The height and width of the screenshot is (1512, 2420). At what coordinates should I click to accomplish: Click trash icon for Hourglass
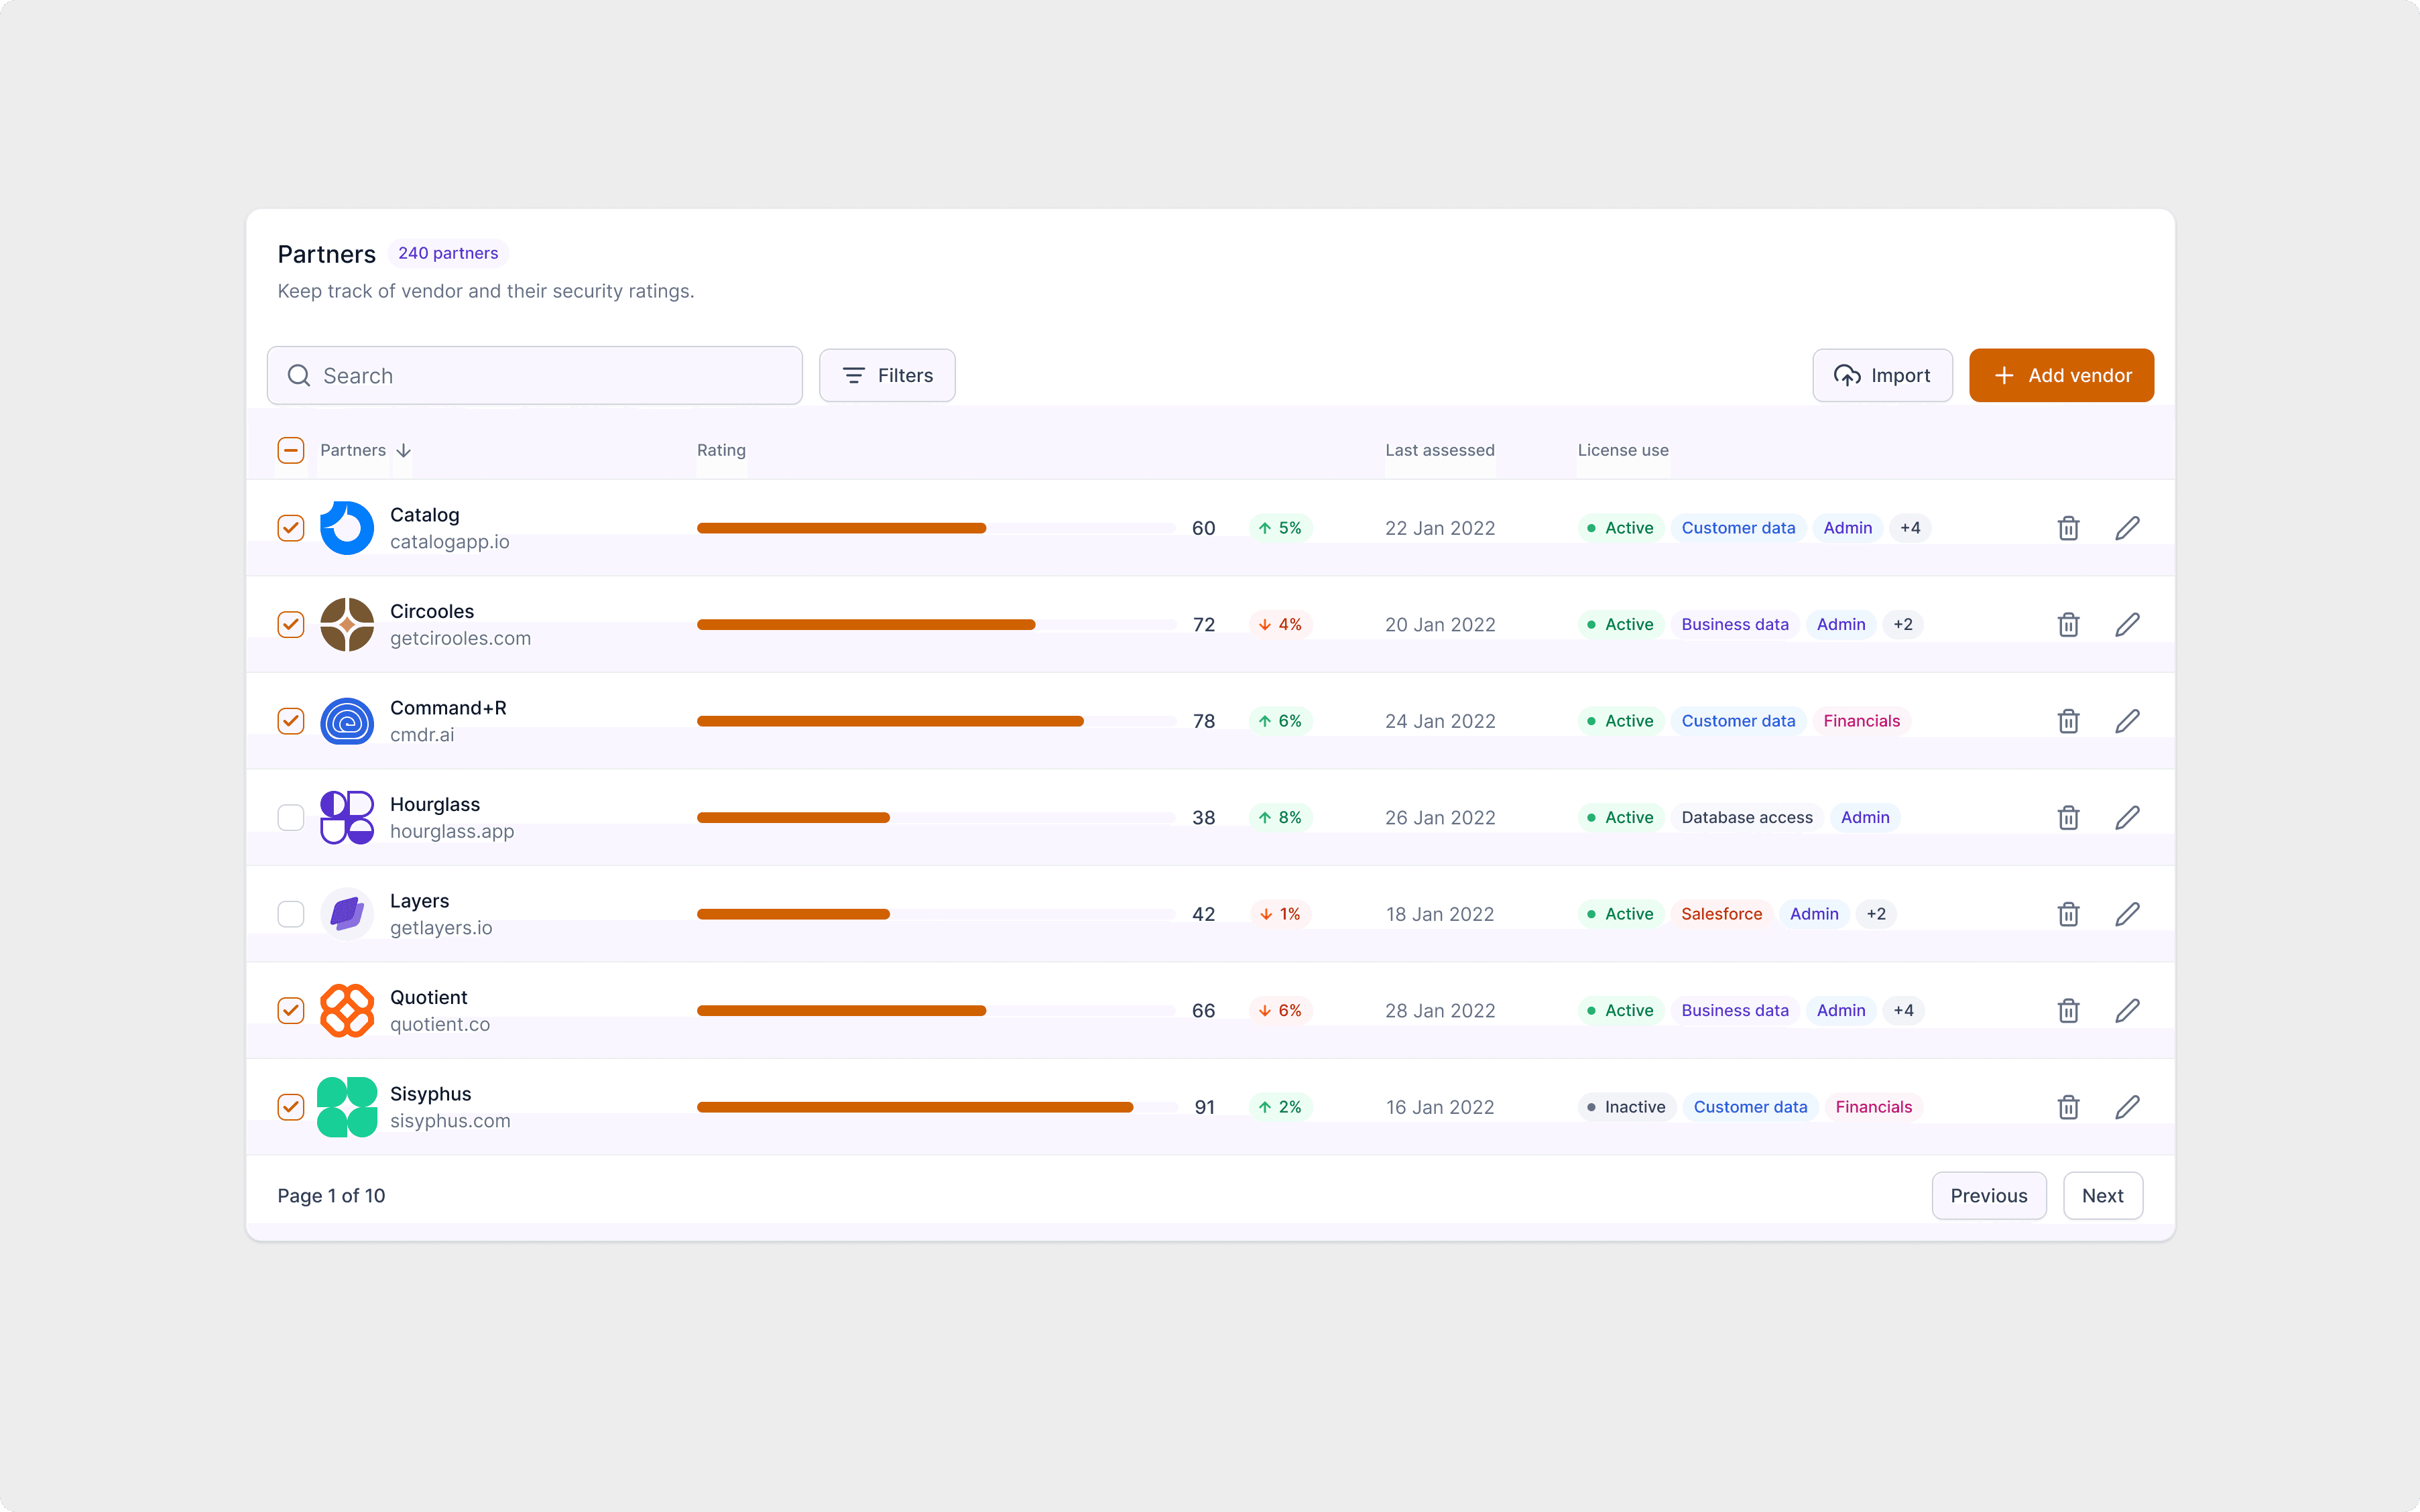2068,818
